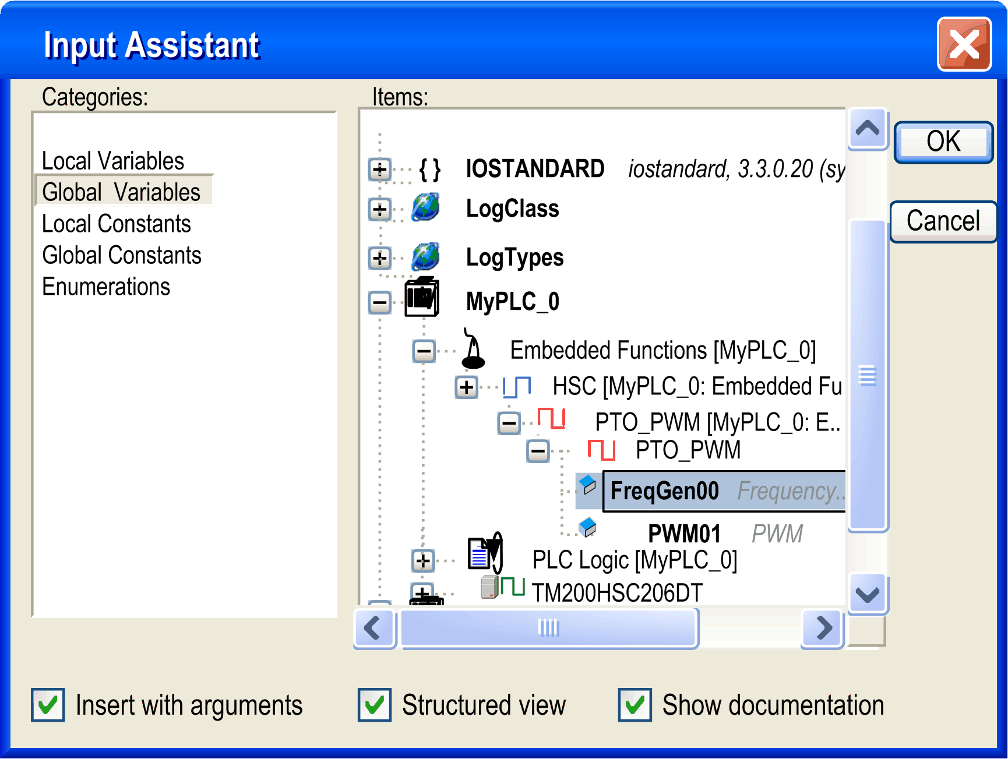The image size is (1008, 759).
Task: Click the LogTypes globe icon
Action: coord(425,257)
